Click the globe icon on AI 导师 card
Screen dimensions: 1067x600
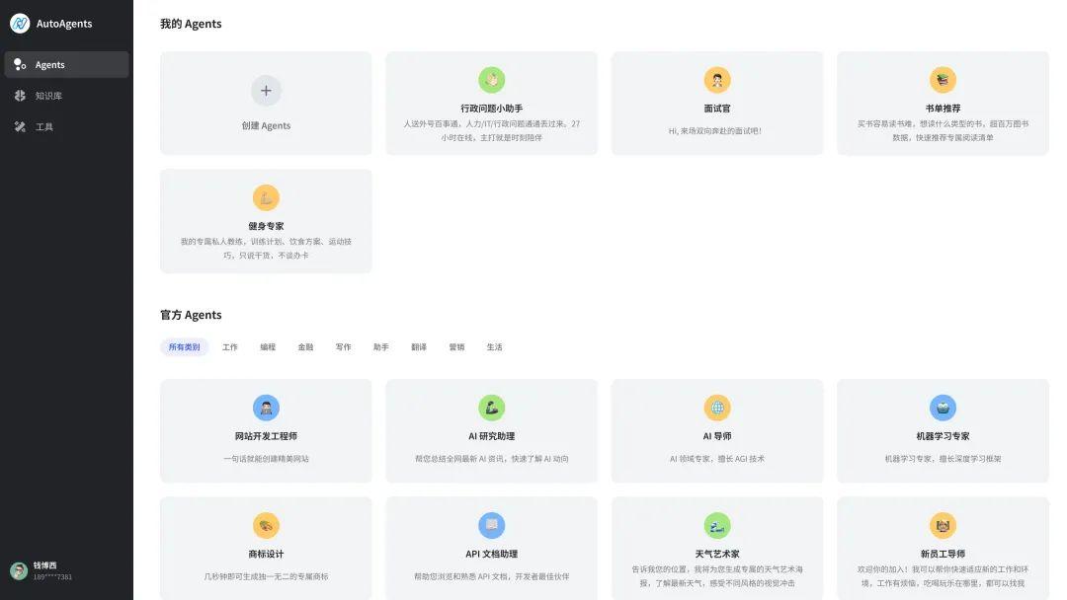click(x=716, y=407)
